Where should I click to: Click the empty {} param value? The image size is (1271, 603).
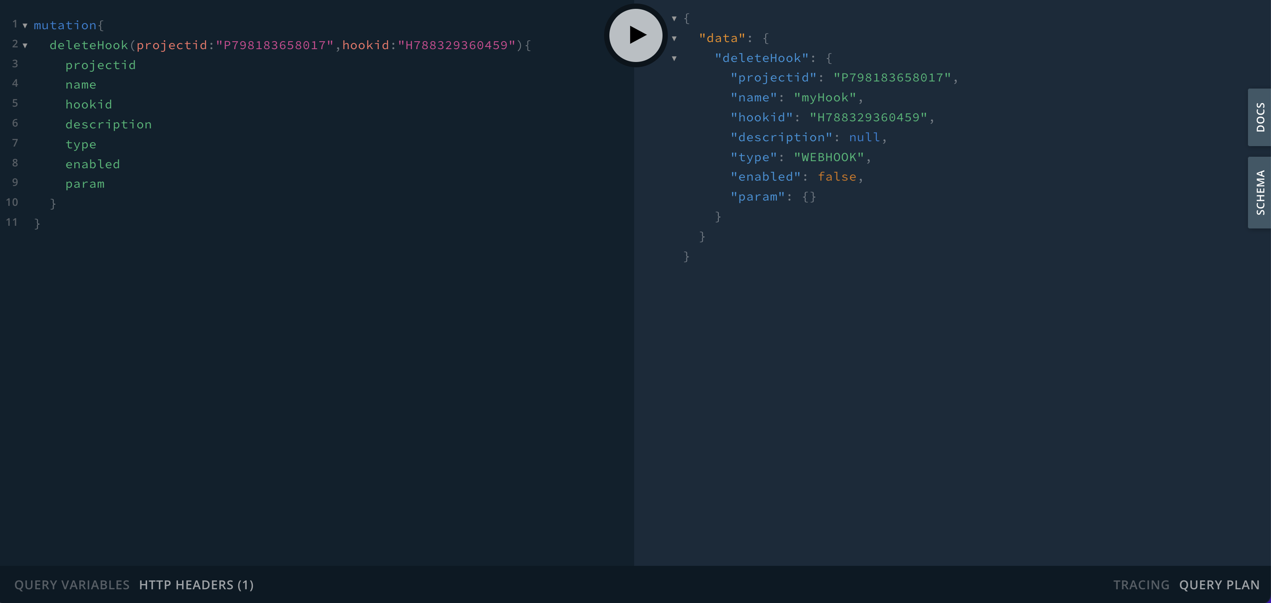coord(809,197)
